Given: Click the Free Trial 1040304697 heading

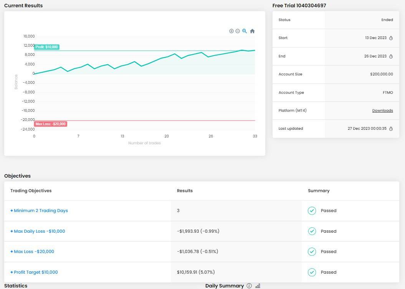Looking at the screenshot, I should pyautogui.click(x=299, y=5).
